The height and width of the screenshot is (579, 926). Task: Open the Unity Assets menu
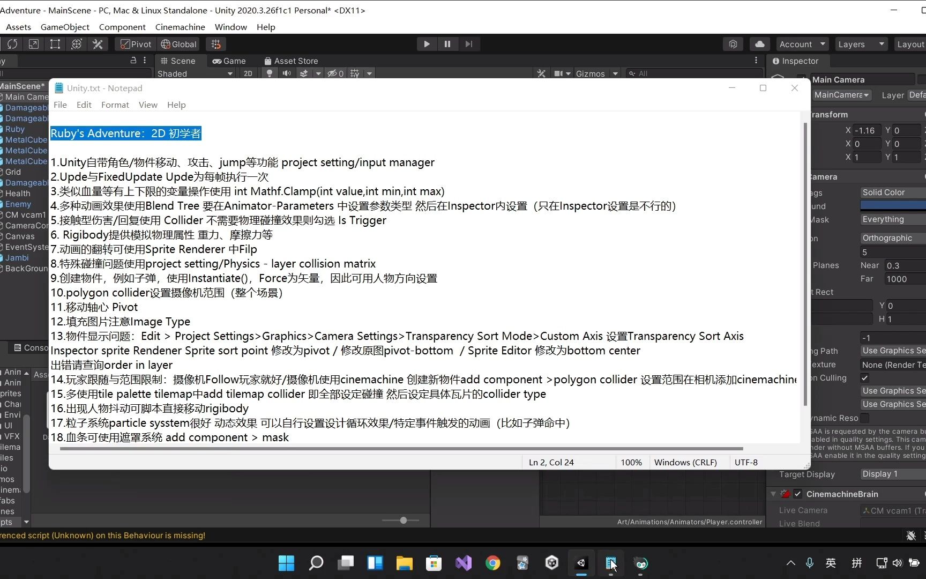[18, 27]
